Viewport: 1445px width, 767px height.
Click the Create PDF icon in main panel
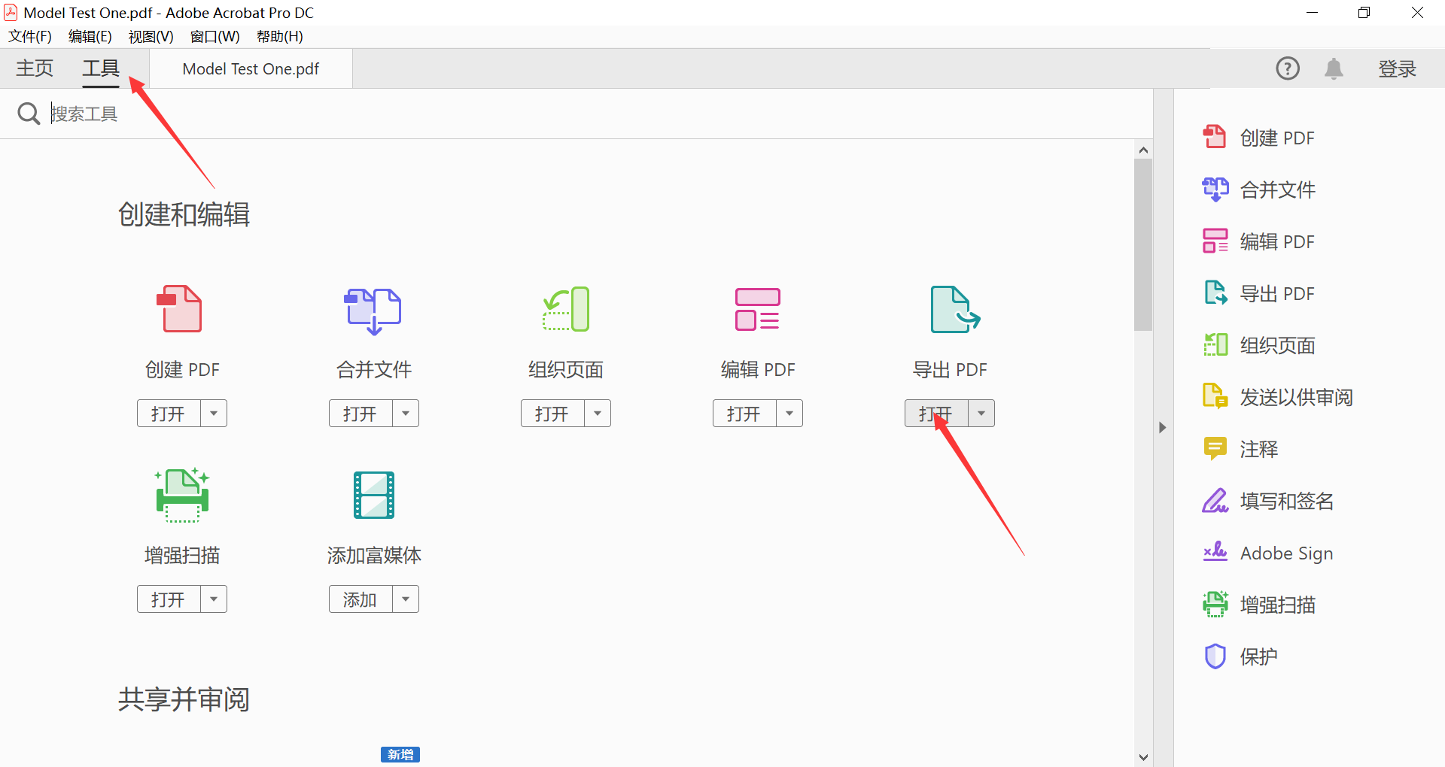coord(181,309)
